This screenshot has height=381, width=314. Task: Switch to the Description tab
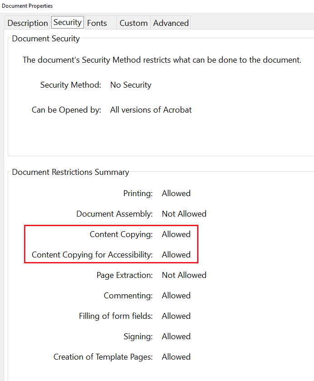coord(27,22)
